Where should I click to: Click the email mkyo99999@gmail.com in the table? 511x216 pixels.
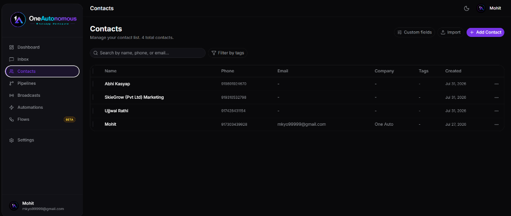click(x=301, y=124)
